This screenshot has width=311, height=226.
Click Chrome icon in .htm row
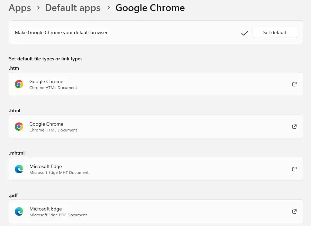click(x=19, y=84)
